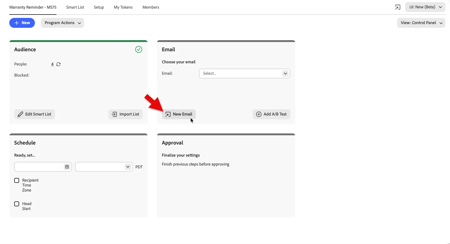Open the calendar date picker icon
The height and width of the screenshot is (244, 450).
click(67, 167)
